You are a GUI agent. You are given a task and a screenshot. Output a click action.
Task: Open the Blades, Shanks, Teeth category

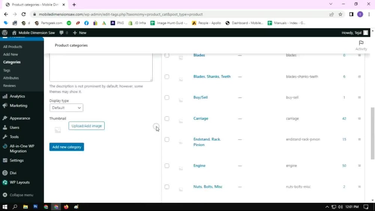[212, 76]
